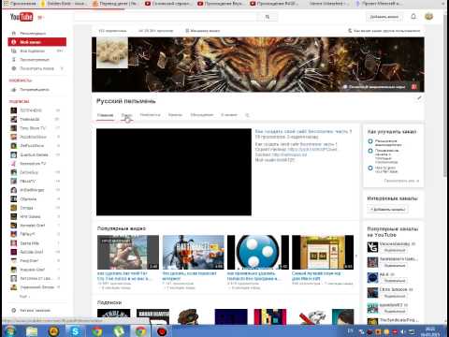The width and height of the screenshot is (449, 337).
Task: Open Мои подписки in the sidebar
Action: (x=37, y=51)
